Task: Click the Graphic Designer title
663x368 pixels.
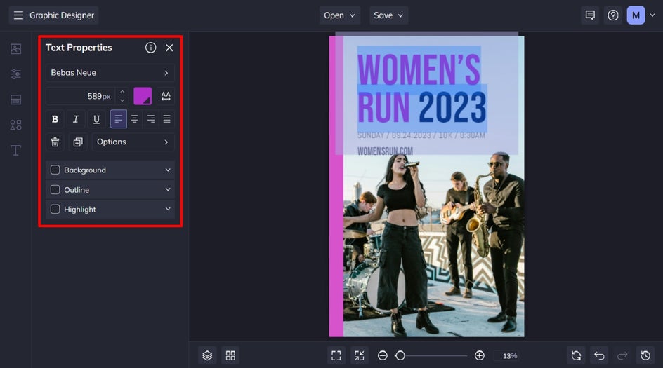Action: click(x=62, y=15)
